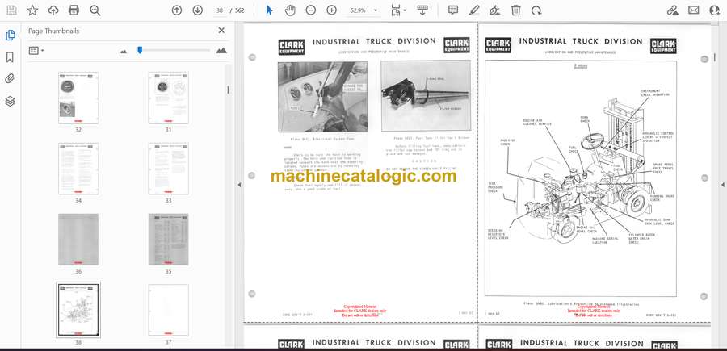
Task: Open the sign document tool
Action: [494, 10]
